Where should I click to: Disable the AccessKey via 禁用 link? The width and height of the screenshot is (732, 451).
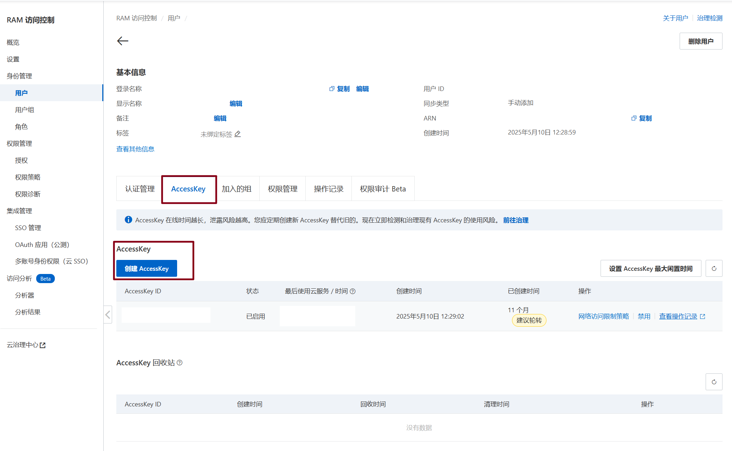tap(644, 316)
